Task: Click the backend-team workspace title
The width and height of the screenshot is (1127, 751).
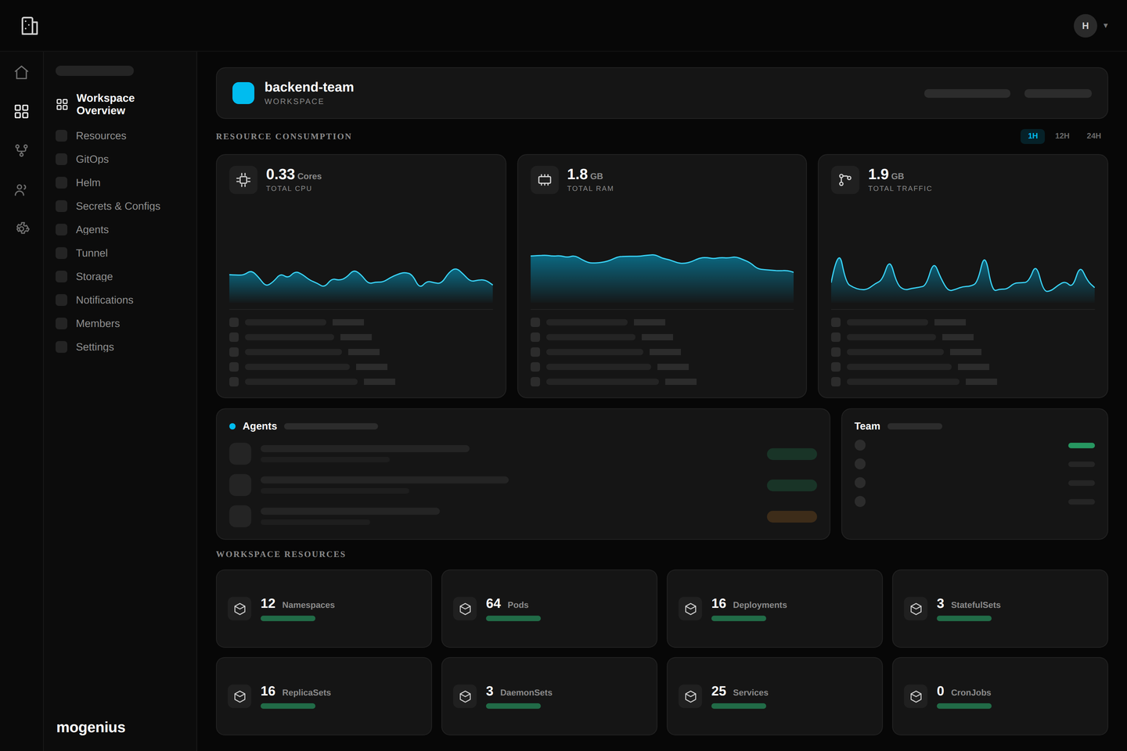Action: [309, 87]
